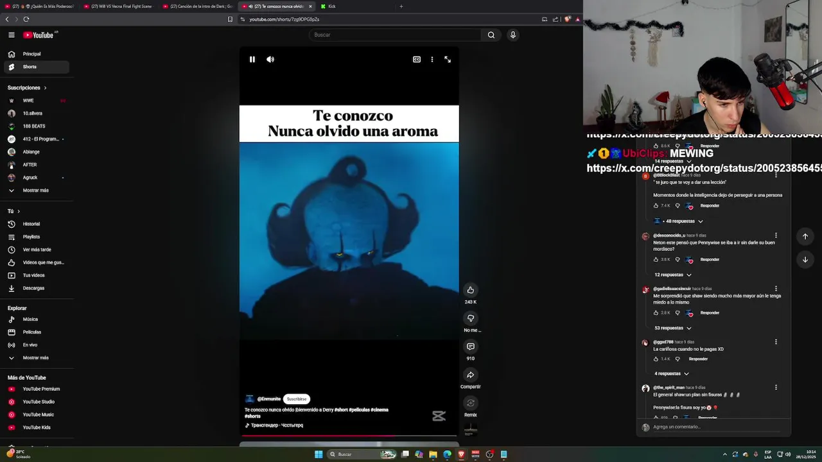The width and height of the screenshot is (822, 462).
Task: Open the Remix option for this Short
Action: click(x=471, y=403)
